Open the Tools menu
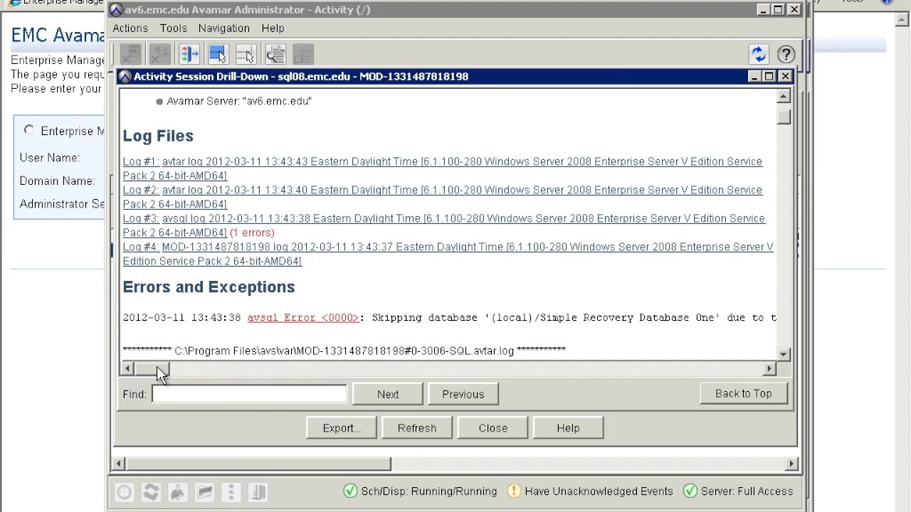The image size is (911, 512). pos(173,28)
